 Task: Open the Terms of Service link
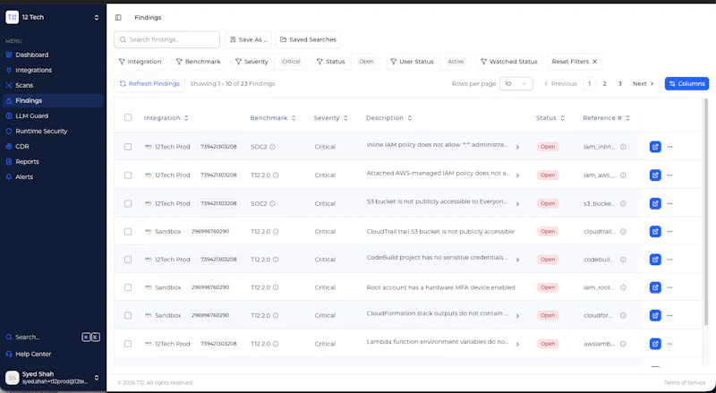click(x=685, y=382)
